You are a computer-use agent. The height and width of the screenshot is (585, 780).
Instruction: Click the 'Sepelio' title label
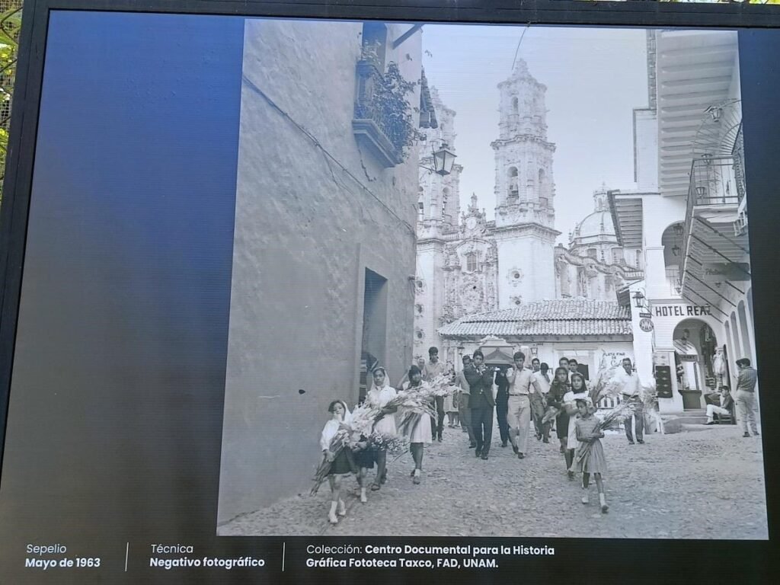click(46, 548)
